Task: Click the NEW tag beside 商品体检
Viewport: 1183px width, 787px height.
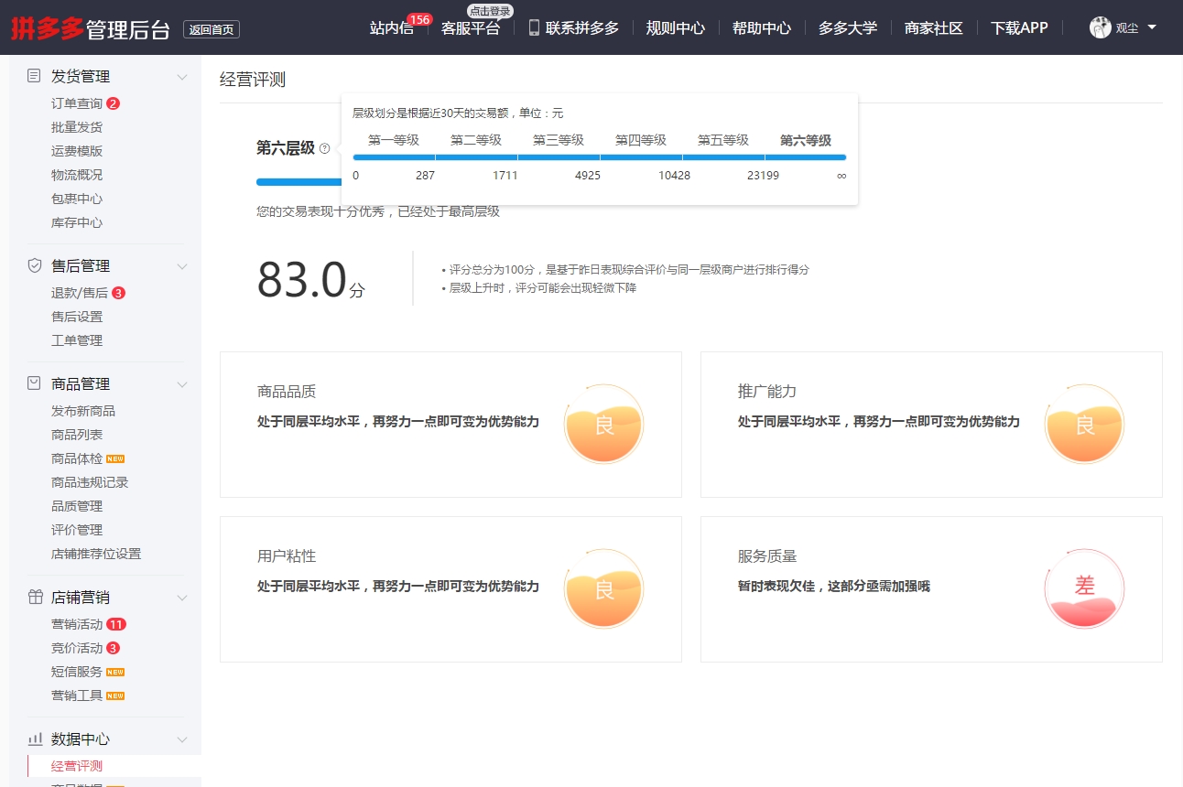Action: tap(115, 458)
